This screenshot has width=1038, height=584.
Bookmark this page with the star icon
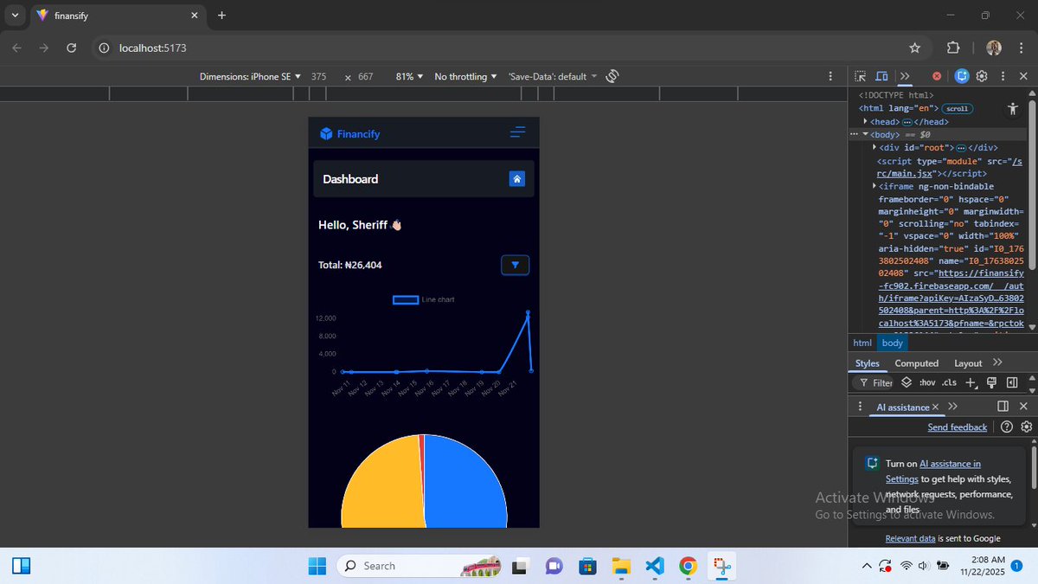[915, 48]
